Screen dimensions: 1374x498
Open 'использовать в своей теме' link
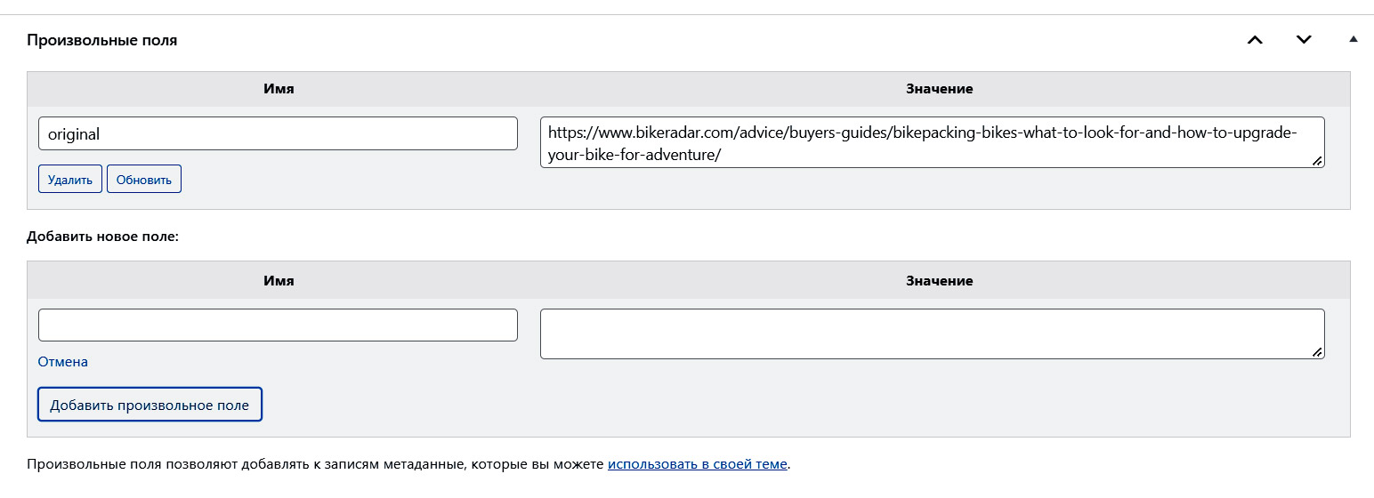(697, 464)
